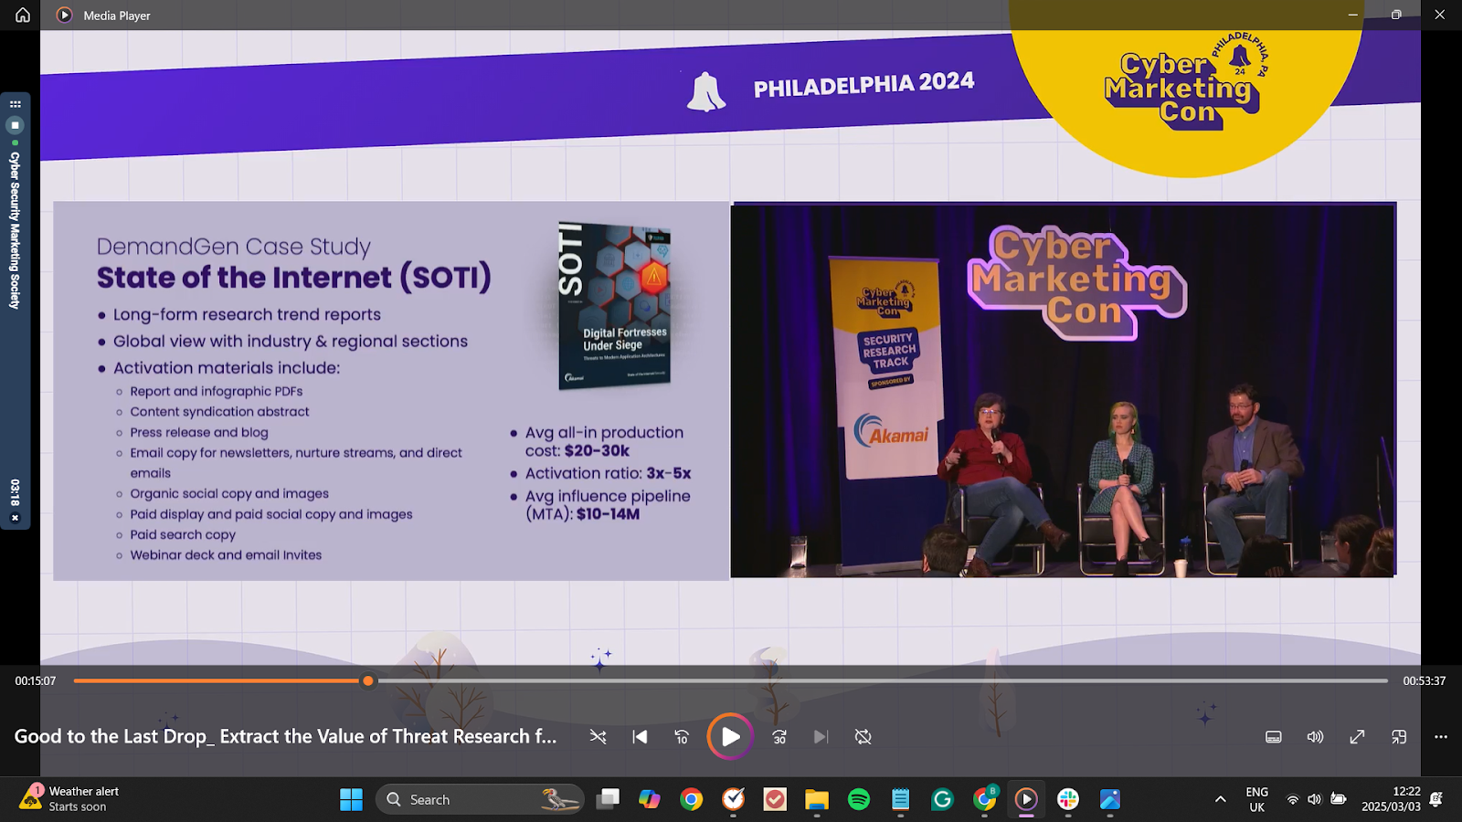Viewport: 1462px width, 822px height.
Task: Skip back 10 seconds
Action: (682, 736)
